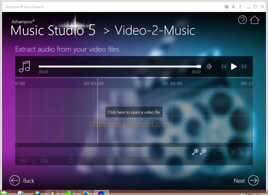
Task: Redo the last edit
Action: click(218, 152)
